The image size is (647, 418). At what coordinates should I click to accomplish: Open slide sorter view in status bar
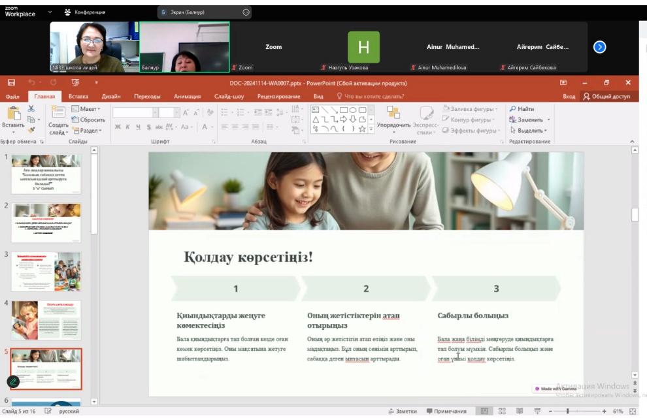(x=503, y=411)
